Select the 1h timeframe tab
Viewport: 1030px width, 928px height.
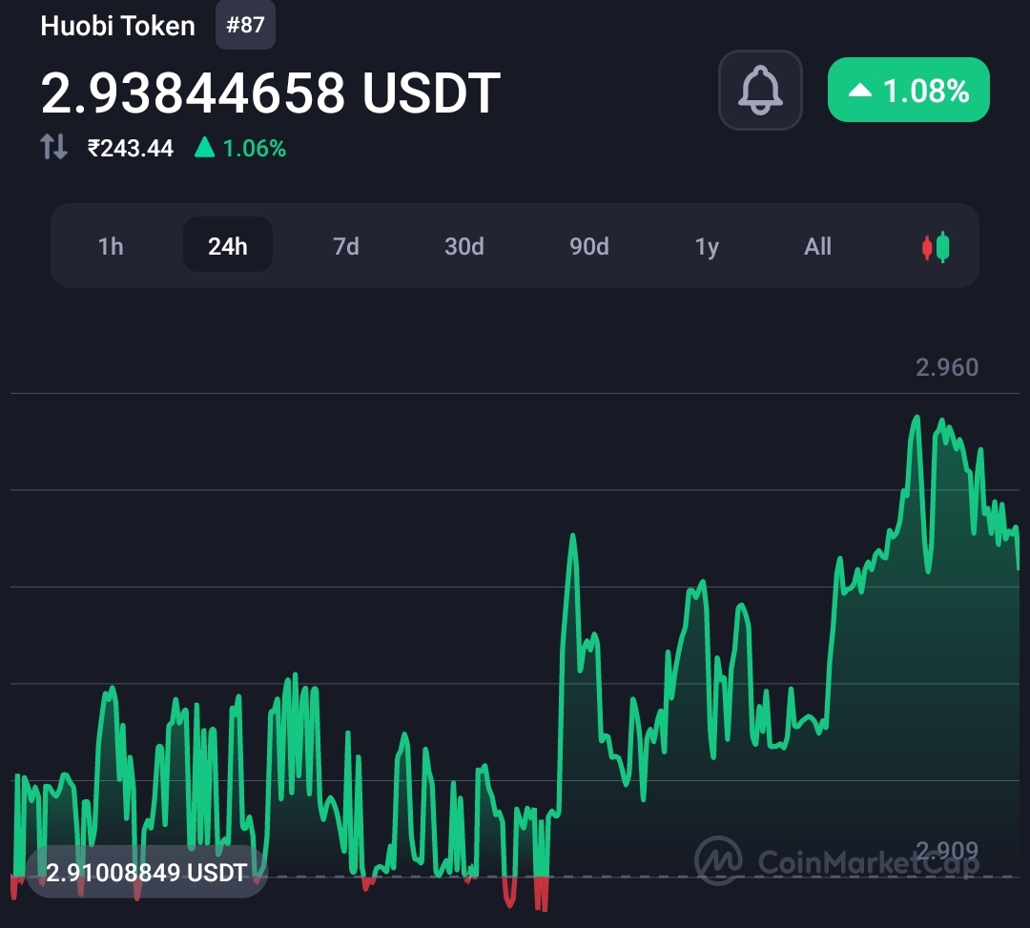[111, 246]
